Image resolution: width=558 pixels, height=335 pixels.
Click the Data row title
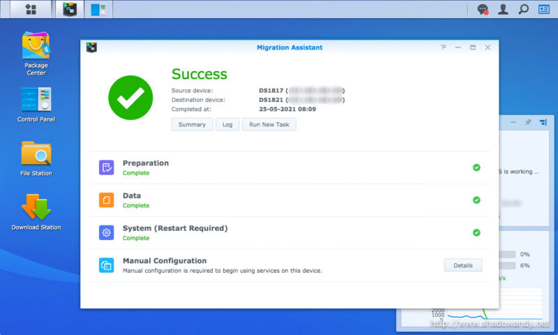[132, 195]
